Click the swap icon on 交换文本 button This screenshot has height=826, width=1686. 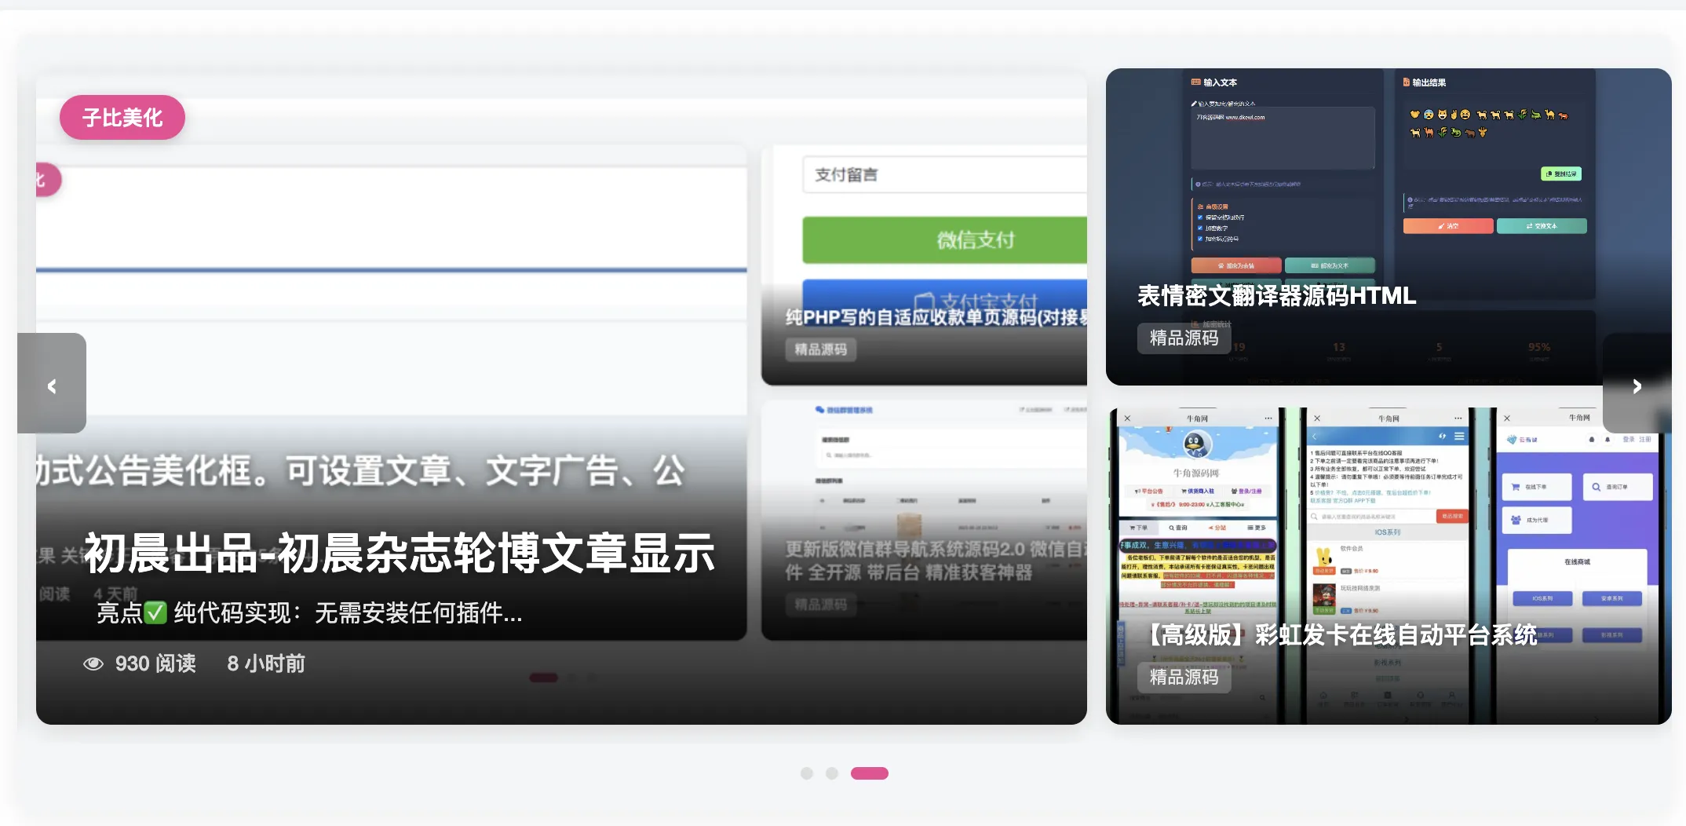click(x=1529, y=226)
